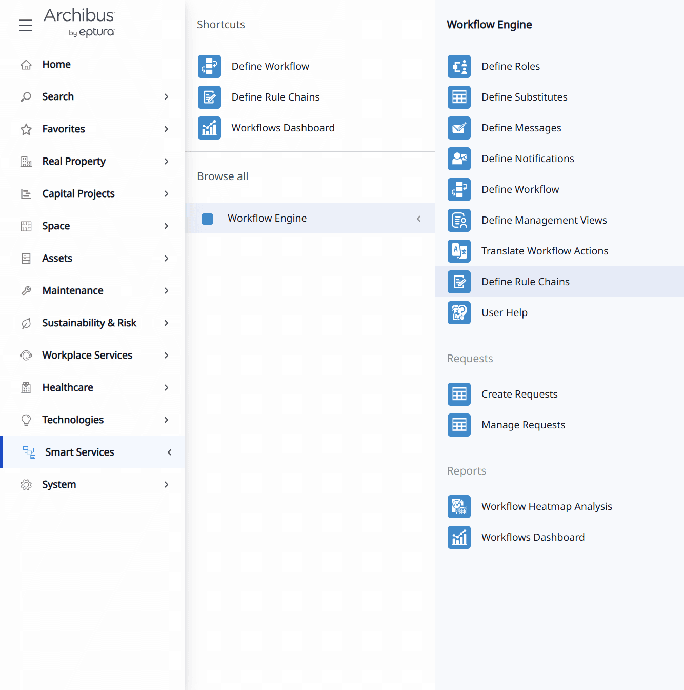Click the Archibus by Eptura logo
Image resolution: width=684 pixels, height=690 pixels.
click(x=79, y=23)
